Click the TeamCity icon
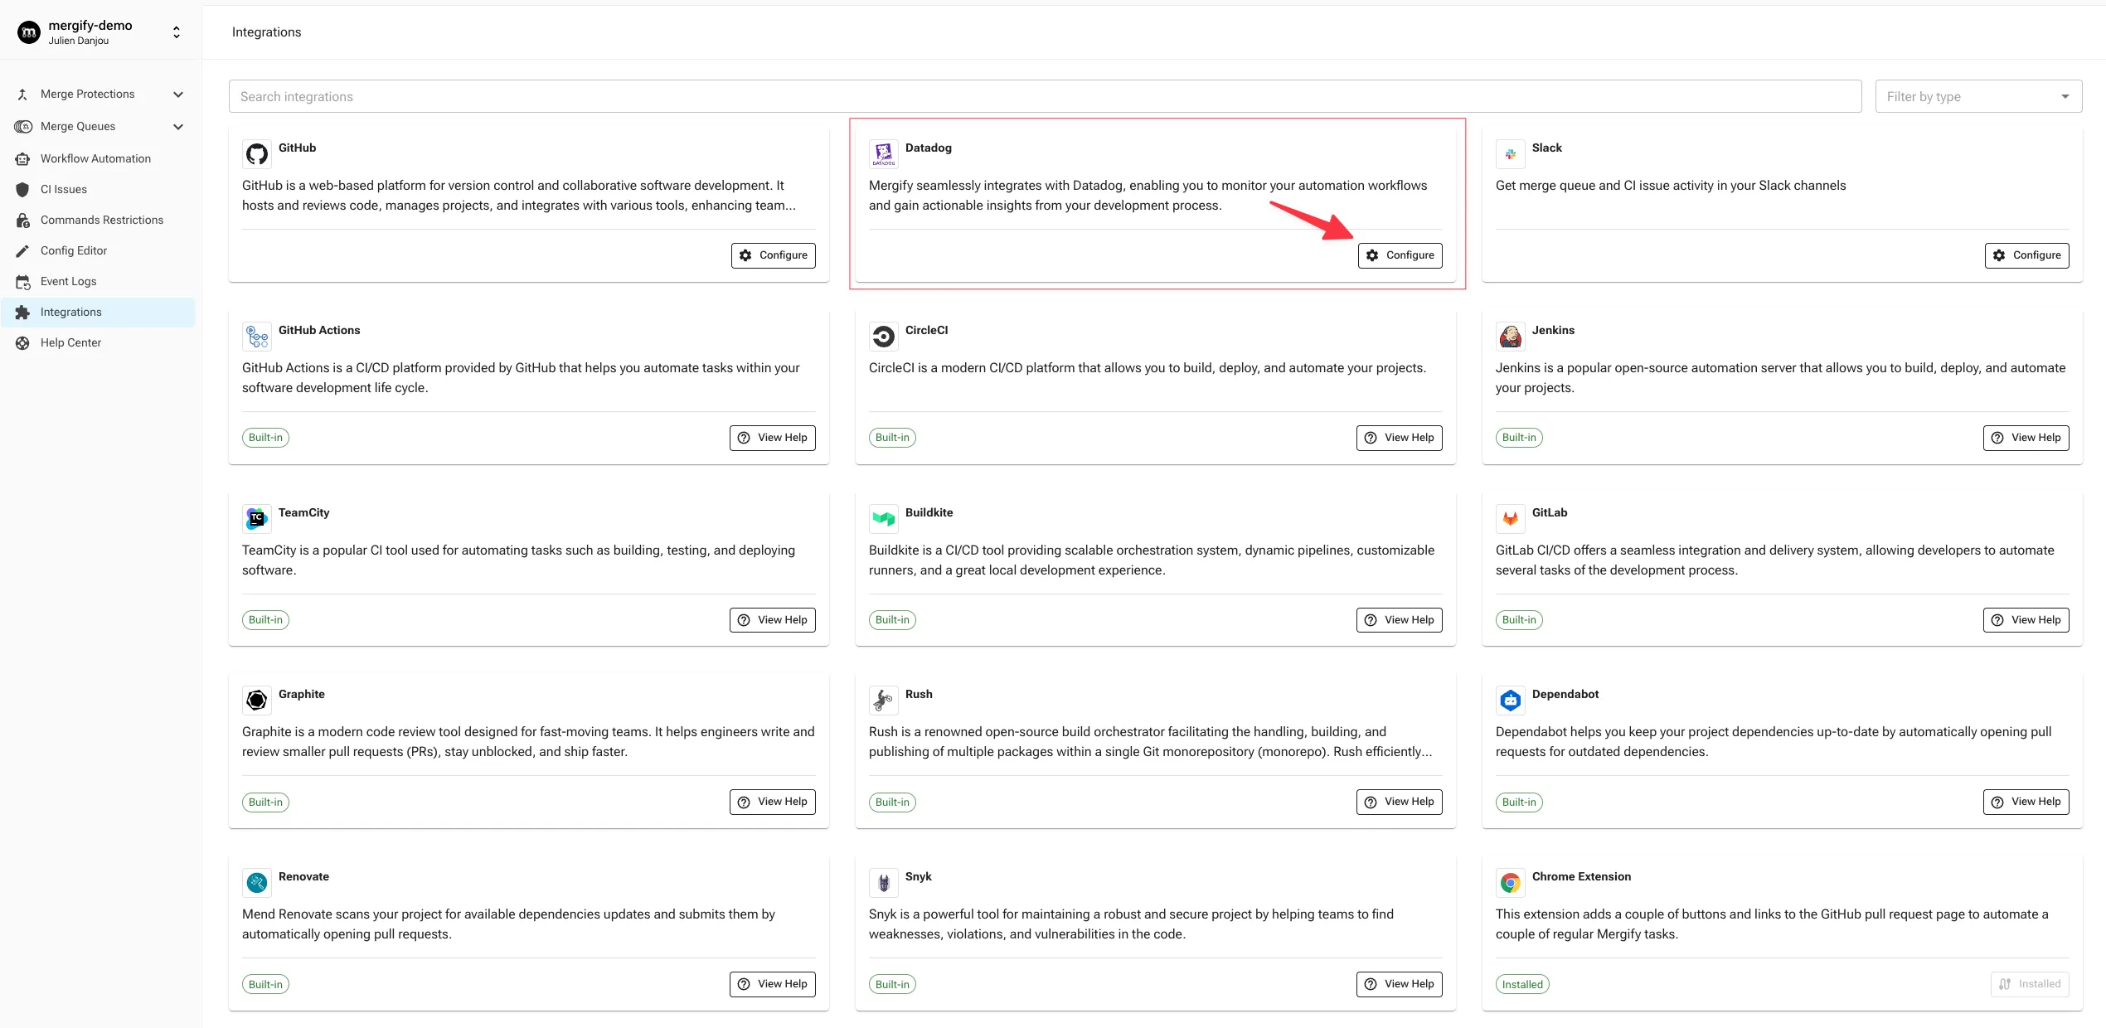The image size is (2106, 1028). point(256,518)
